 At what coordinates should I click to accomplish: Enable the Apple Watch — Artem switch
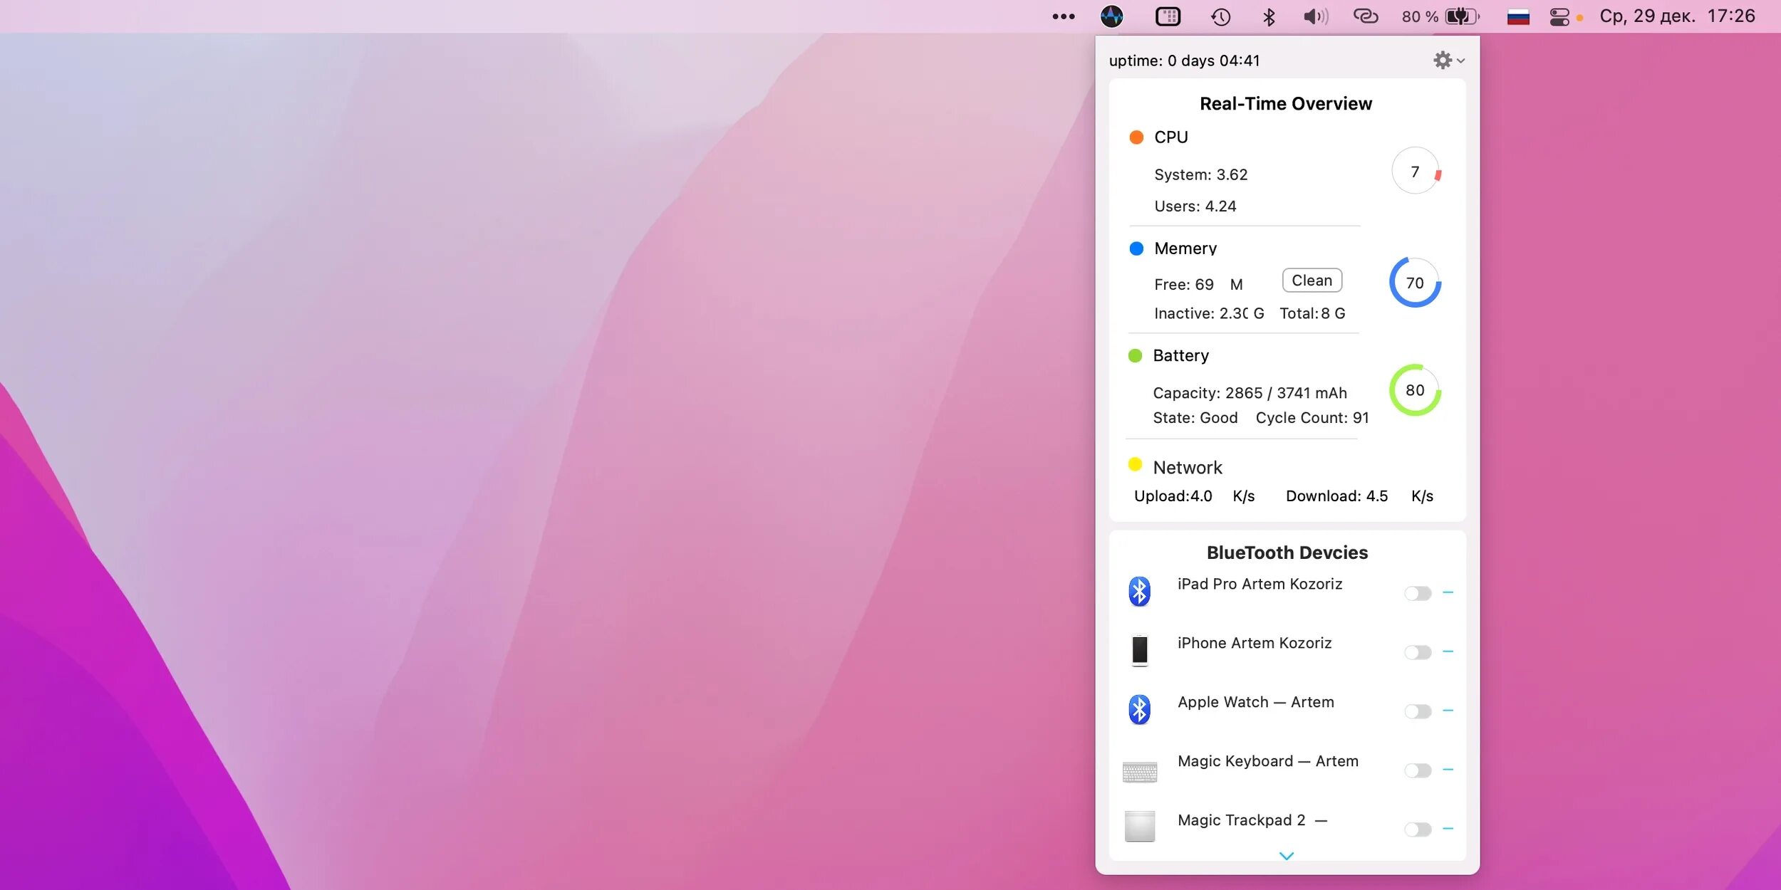coord(1417,711)
